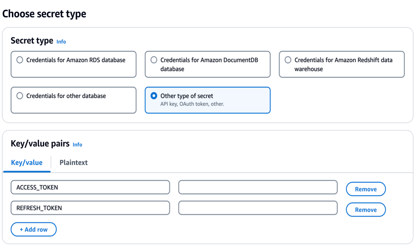Select Credentials for Amazon RDS database radio button
Screen dimensions: 419x250
coord(20,60)
